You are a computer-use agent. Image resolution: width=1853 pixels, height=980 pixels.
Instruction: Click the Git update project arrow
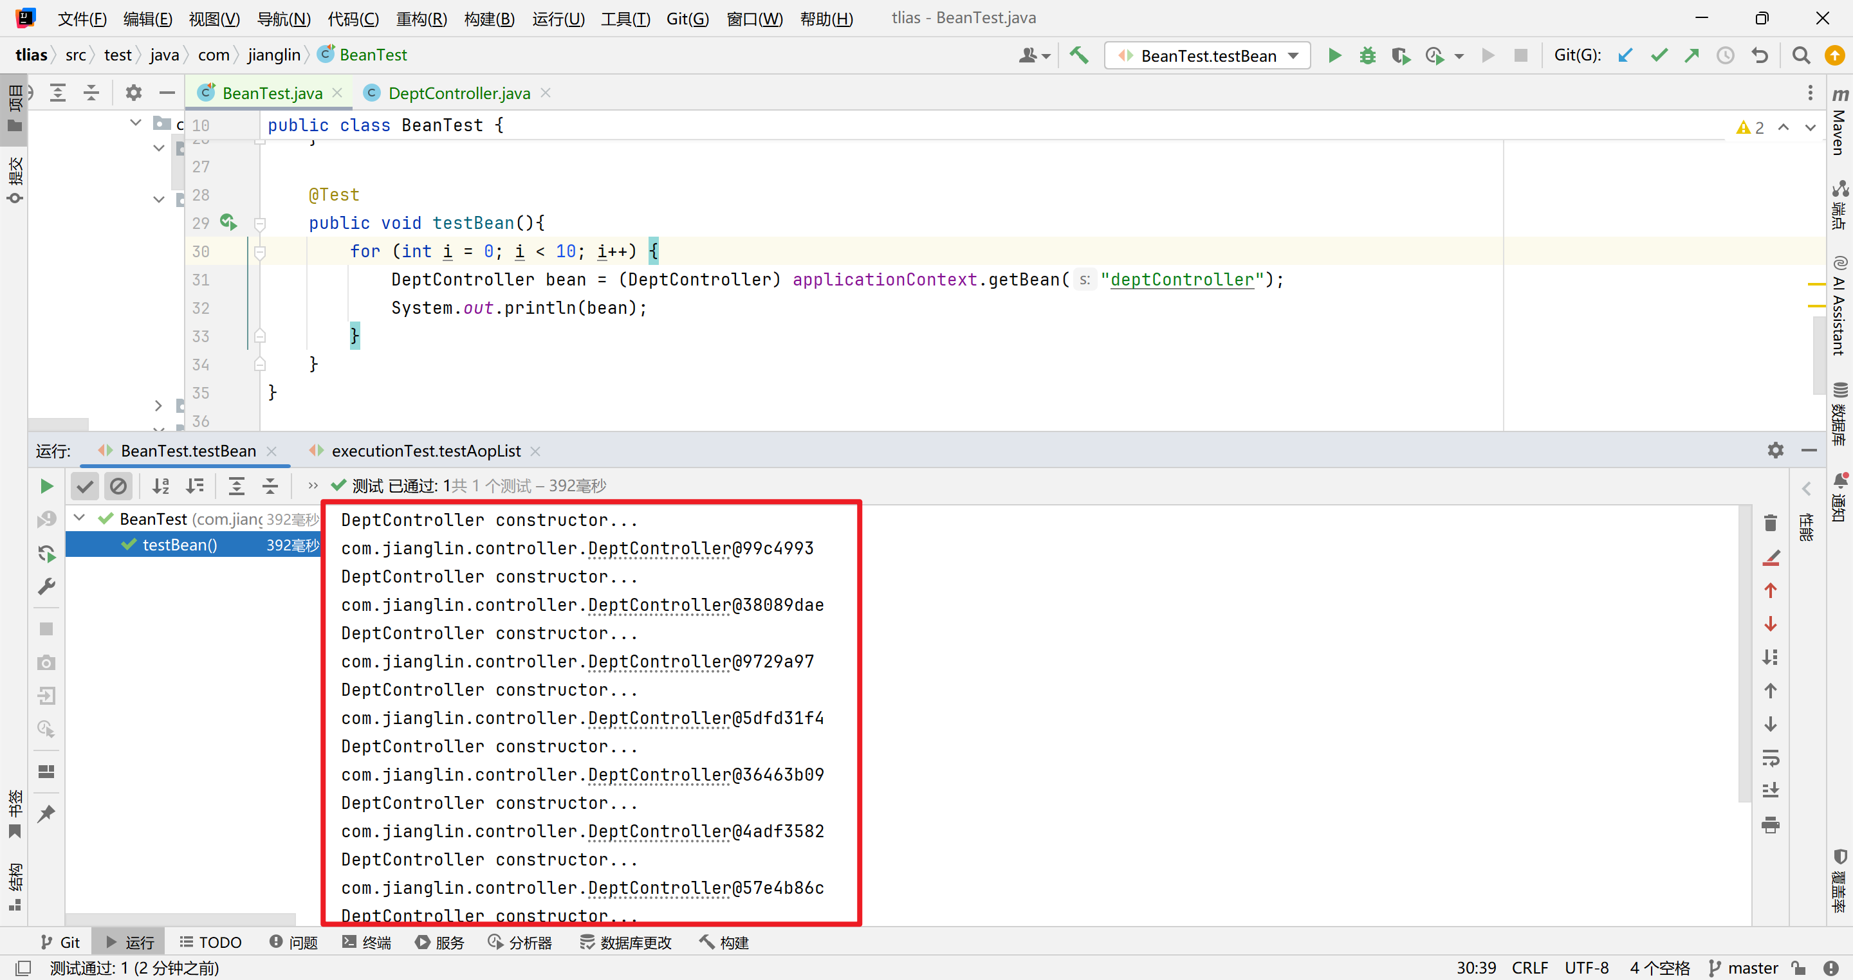[x=1625, y=55]
